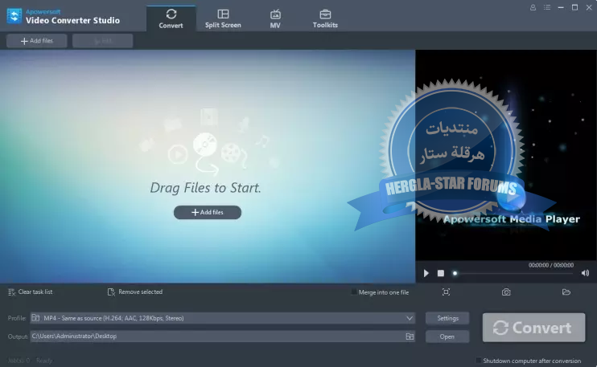Click the Ready status text
597x367 pixels.
44,360
